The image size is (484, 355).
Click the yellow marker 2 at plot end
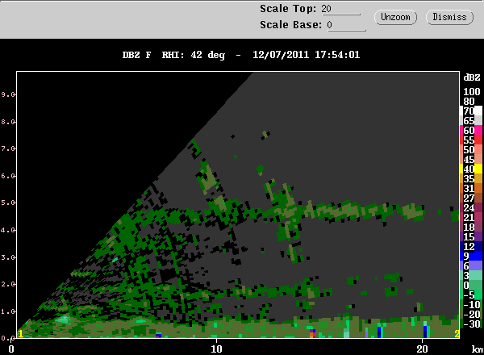pos(457,333)
